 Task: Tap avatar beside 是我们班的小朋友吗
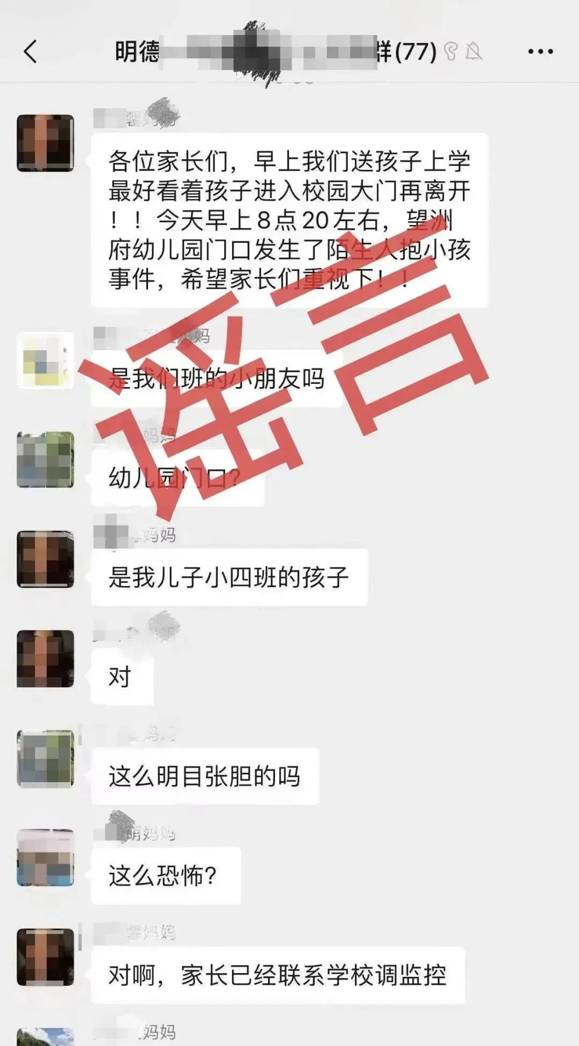tap(46, 360)
